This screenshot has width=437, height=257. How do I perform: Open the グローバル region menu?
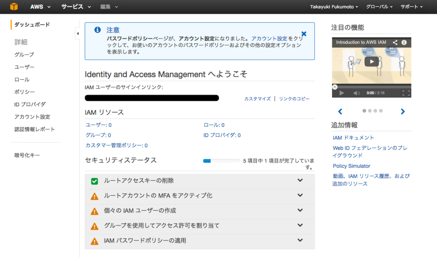[x=379, y=7]
